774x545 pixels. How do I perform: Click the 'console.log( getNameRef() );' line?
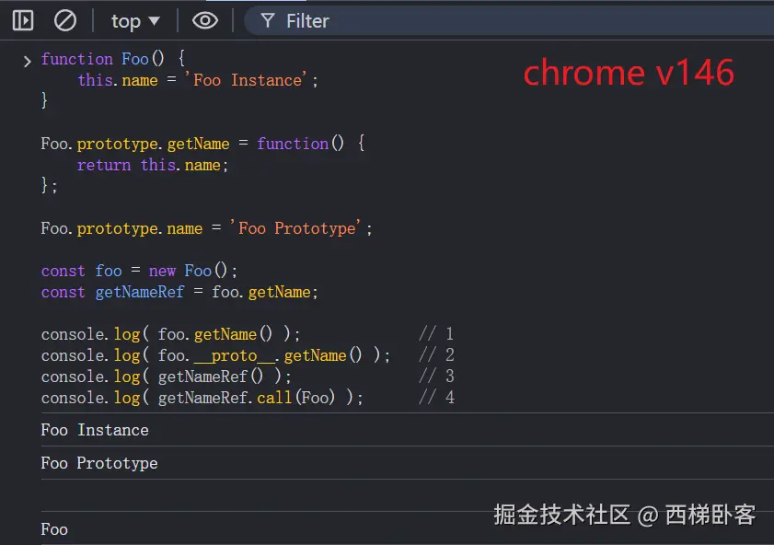coord(167,377)
